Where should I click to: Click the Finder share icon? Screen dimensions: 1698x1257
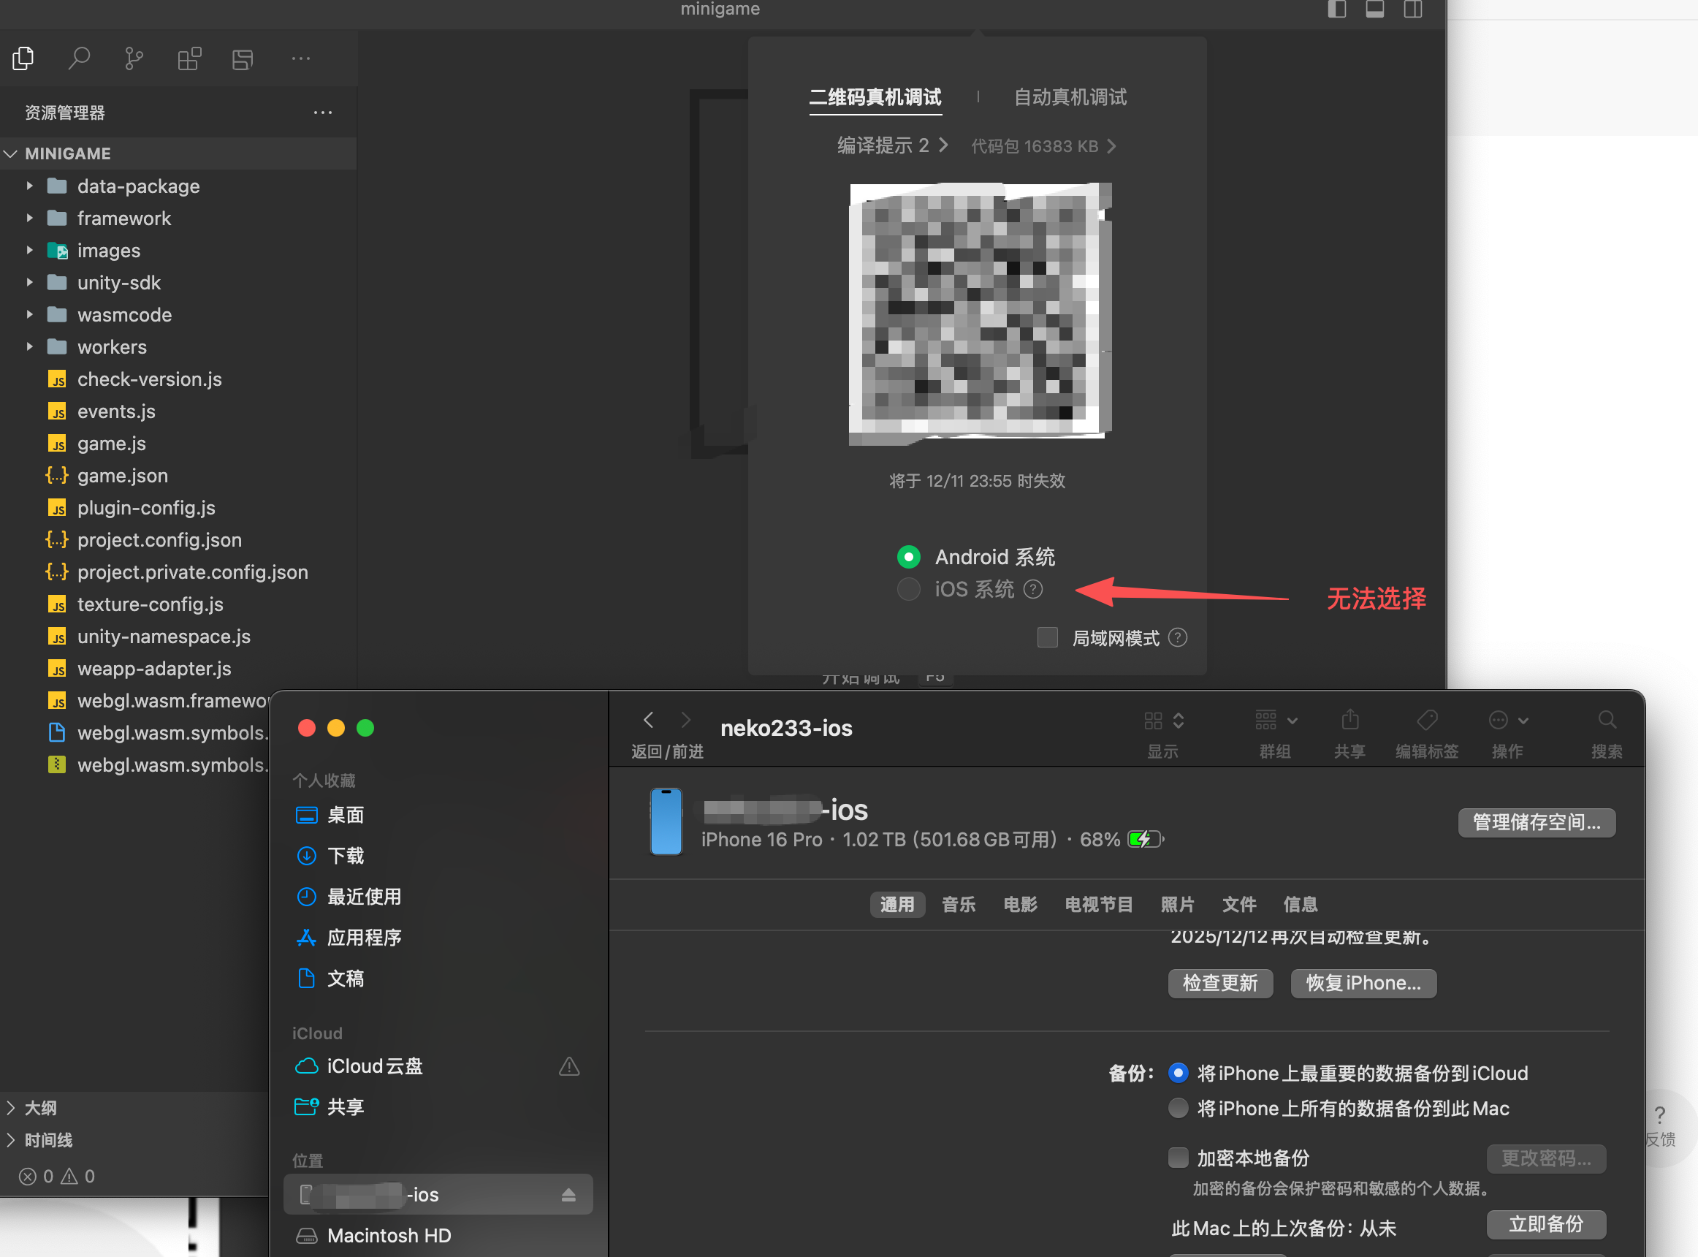point(1349,720)
